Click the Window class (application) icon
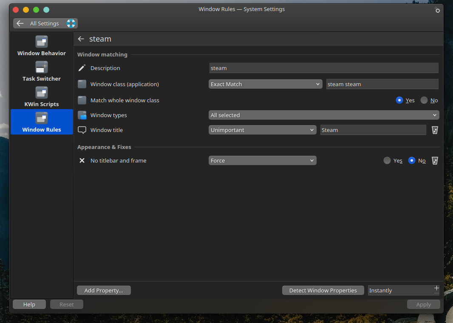Screen dimensions: 453x323 pos(82,84)
